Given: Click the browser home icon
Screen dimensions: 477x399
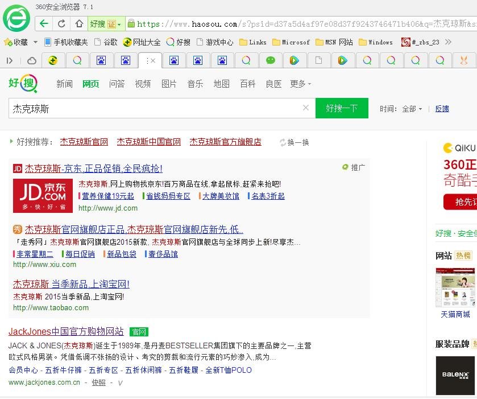Looking at the screenshot, I should click(x=78, y=24).
